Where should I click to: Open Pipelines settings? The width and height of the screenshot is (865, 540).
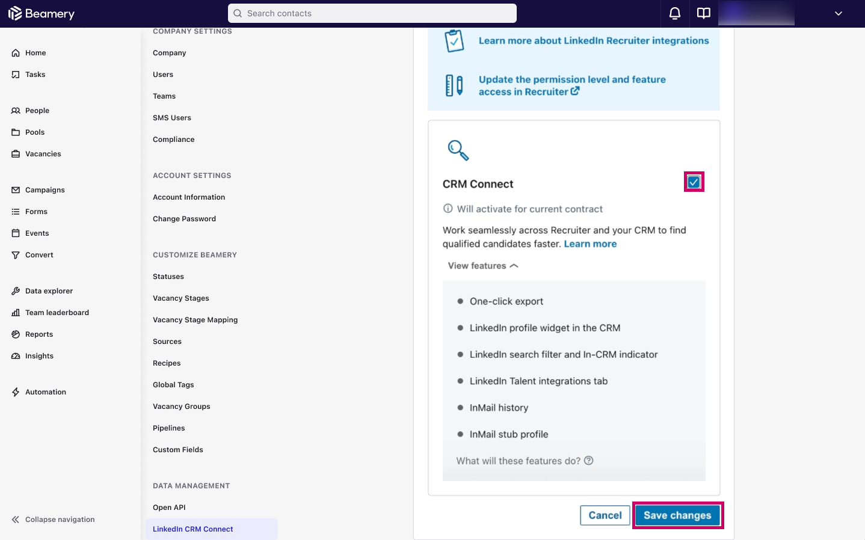[x=169, y=428]
